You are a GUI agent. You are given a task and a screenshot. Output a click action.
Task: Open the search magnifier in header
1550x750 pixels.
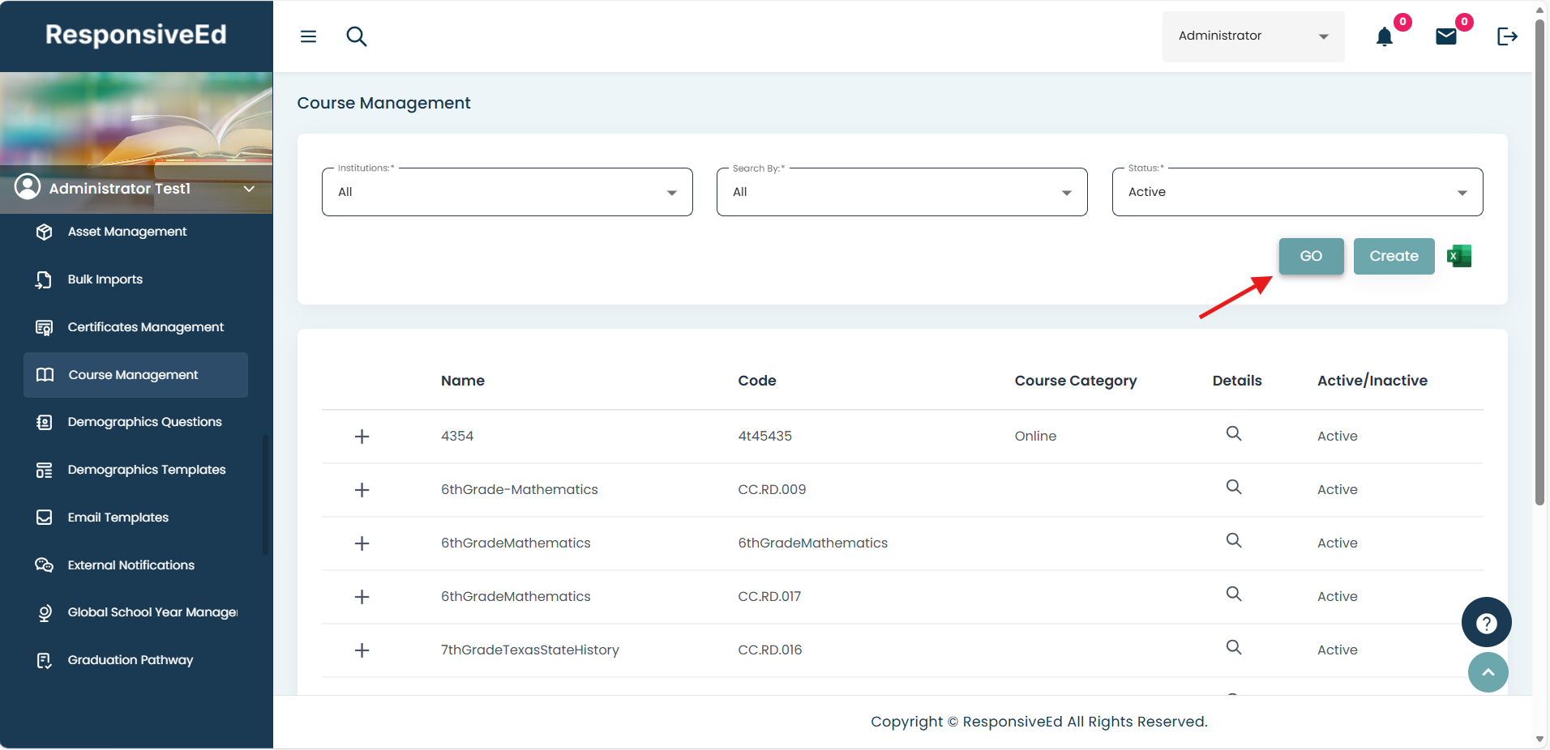(x=357, y=36)
